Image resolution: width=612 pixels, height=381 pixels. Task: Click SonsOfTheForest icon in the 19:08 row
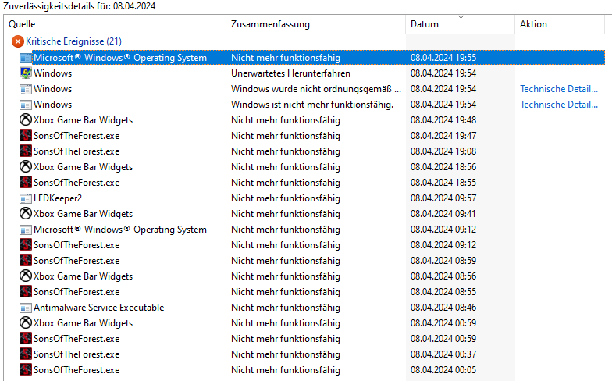point(26,151)
